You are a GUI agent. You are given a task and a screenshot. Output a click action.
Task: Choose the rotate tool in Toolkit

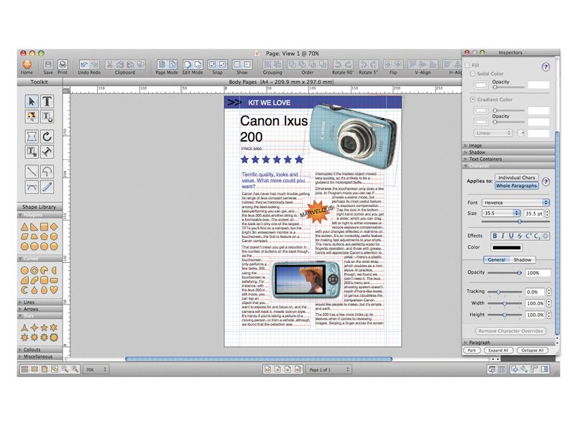tap(47, 136)
